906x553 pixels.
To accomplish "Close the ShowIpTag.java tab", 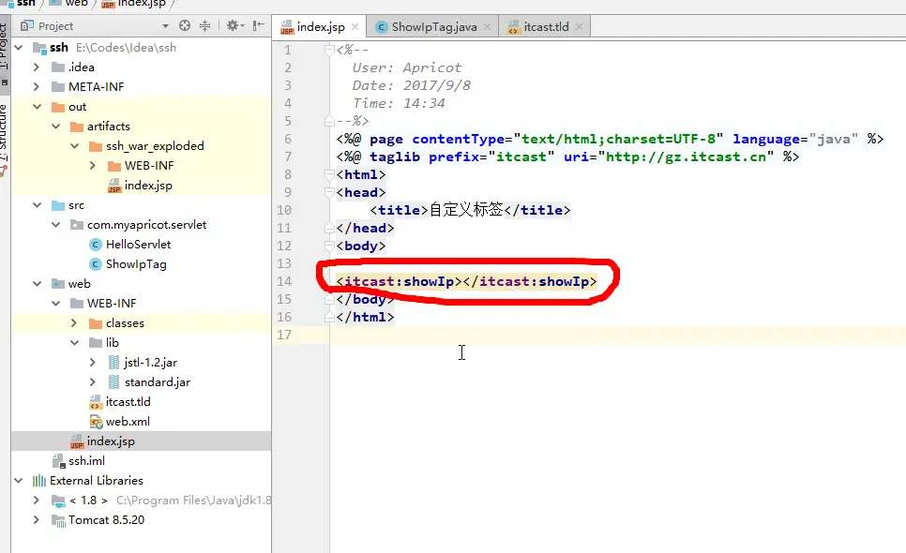I will (x=487, y=26).
